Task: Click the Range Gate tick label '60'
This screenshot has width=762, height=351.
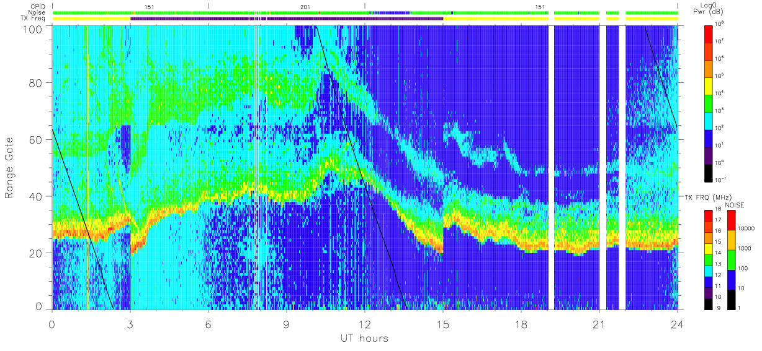Action: [37, 140]
